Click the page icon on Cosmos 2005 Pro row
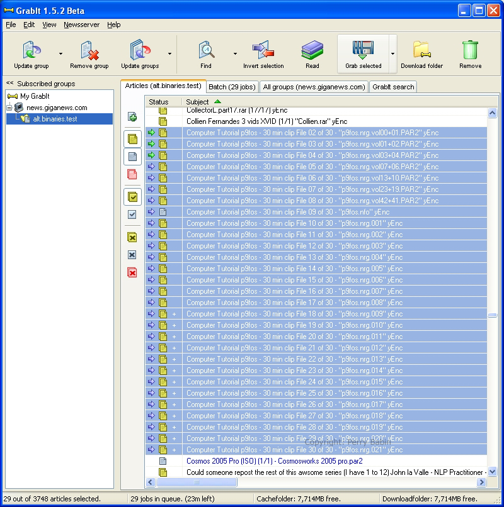This screenshot has width=504, height=507. click(163, 460)
